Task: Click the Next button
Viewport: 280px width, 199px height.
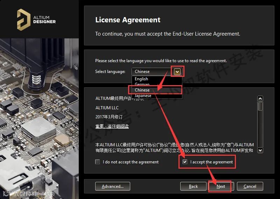Action: click(221, 186)
